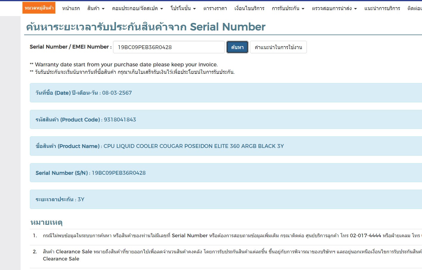422x270 pixels.
Task: Open the แนะนำการบริการ menu item
Action: (x=382, y=8)
